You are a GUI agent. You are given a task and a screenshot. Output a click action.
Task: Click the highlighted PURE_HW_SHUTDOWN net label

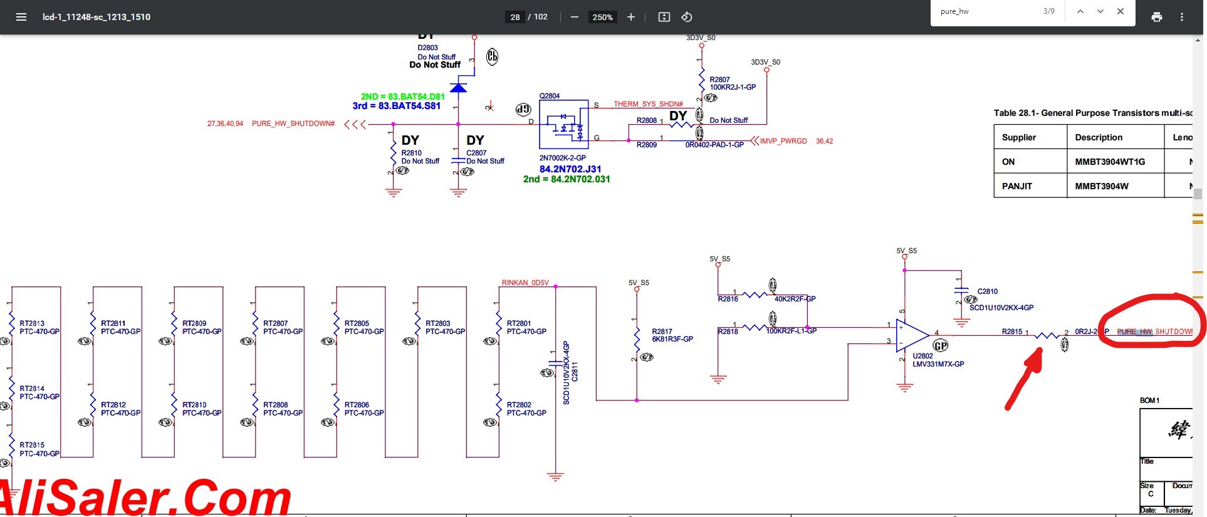point(1154,332)
